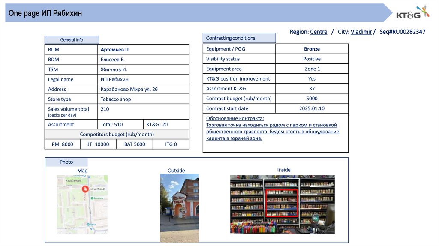Click the 'BAT 5000' cell
Screen dimensions: 439x246
[x=135, y=144]
